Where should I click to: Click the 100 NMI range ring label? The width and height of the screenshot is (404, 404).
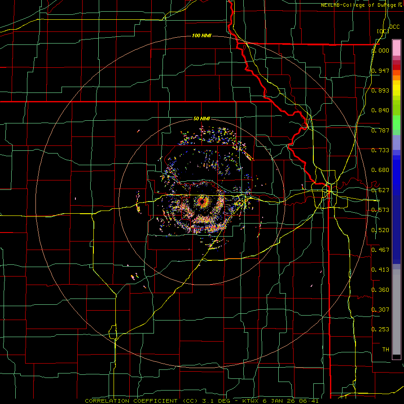(x=202, y=35)
